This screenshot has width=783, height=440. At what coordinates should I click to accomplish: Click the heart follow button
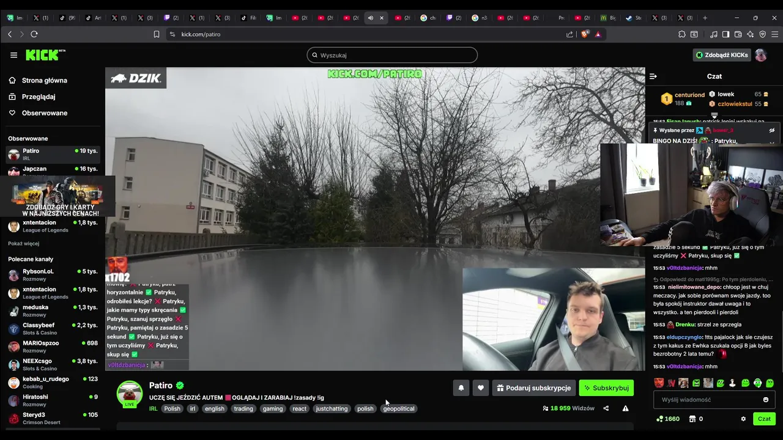(x=481, y=387)
